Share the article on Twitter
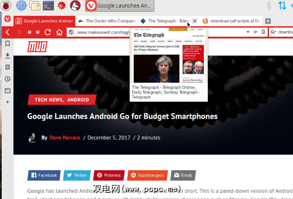This screenshot has height=199, width=293. click(x=77, y=175)
